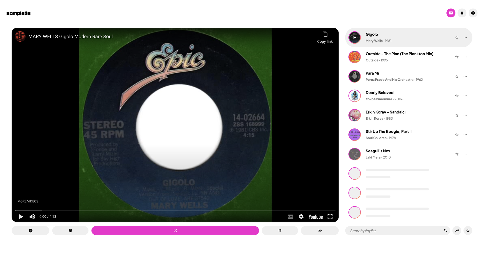Click the Soul Children track thumbnail

pyautogui.click(x=354, y=134)
